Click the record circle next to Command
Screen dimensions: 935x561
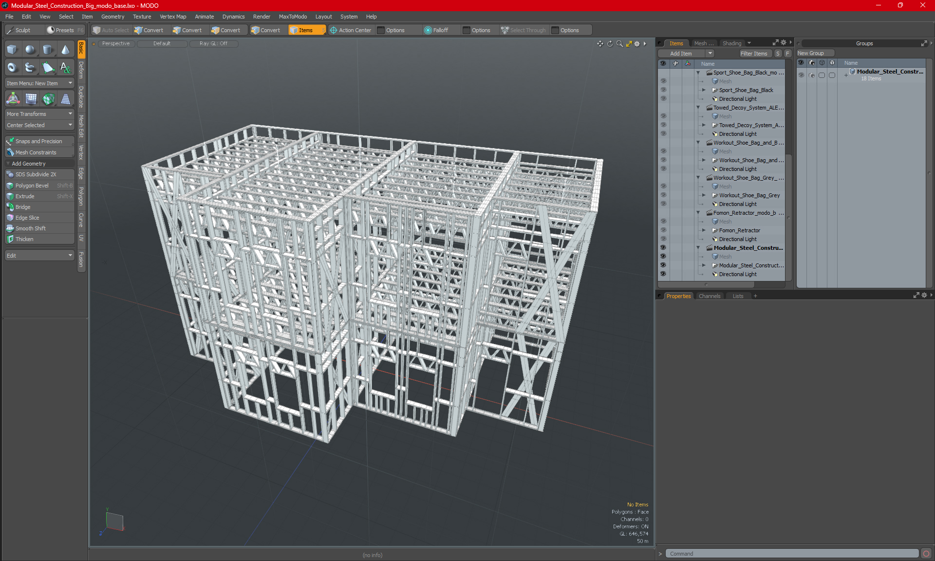[x=926, y=554]
